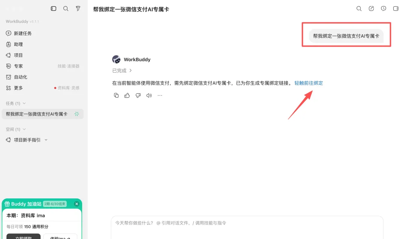Click the 资料库·灵感 shortcut text
Image resolution: width=403 pixels, height=239 pixels.
[x=68, y=88]
